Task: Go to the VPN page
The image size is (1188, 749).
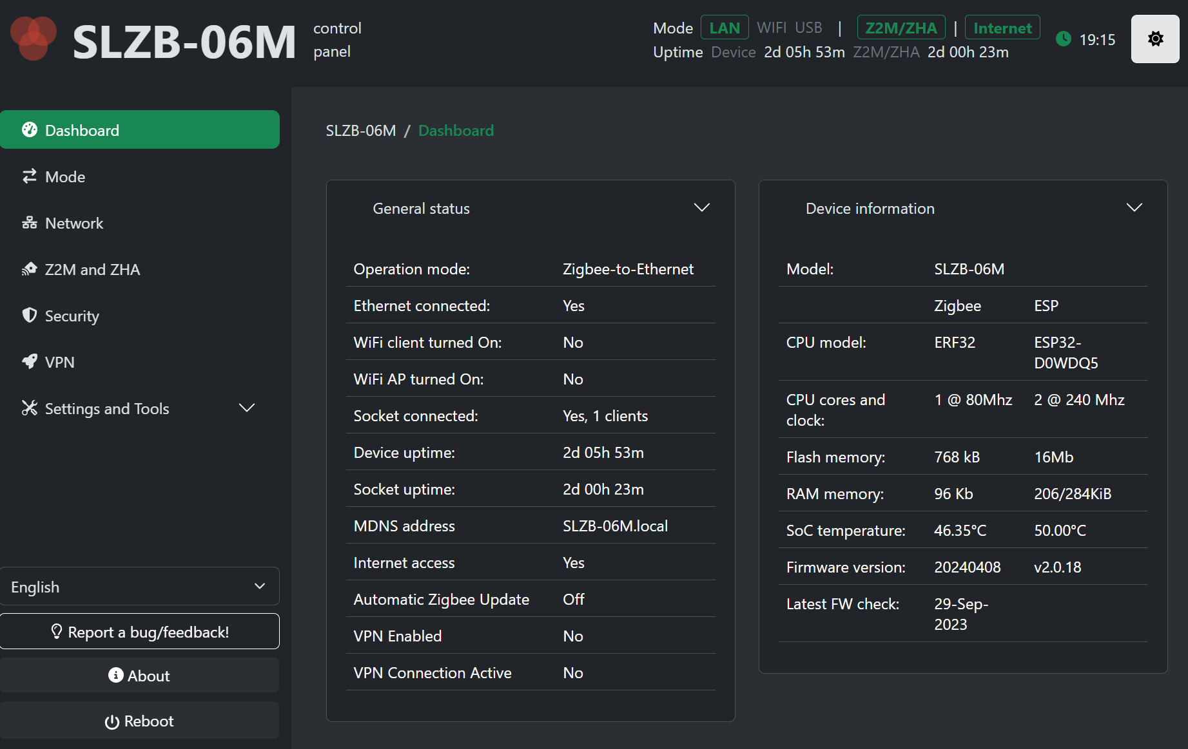Action: 60,363
